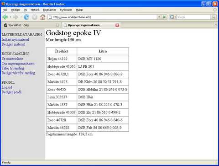
Task: Open the Vis menu
Action: [26, 10]
